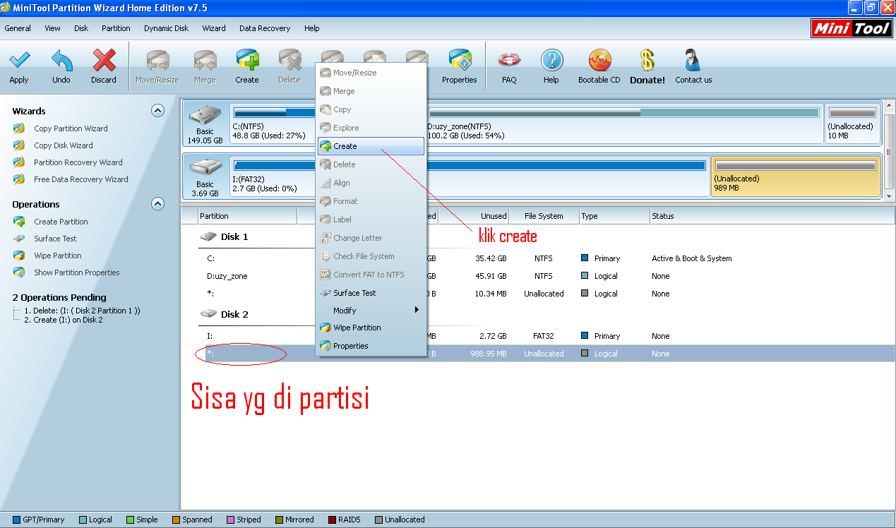Click the Move/Resize toolbar icon
The image size is (896, 528).
(x=157, y=61)
